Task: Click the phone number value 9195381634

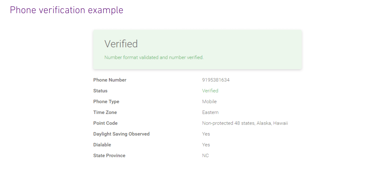Action: (216, 80)
